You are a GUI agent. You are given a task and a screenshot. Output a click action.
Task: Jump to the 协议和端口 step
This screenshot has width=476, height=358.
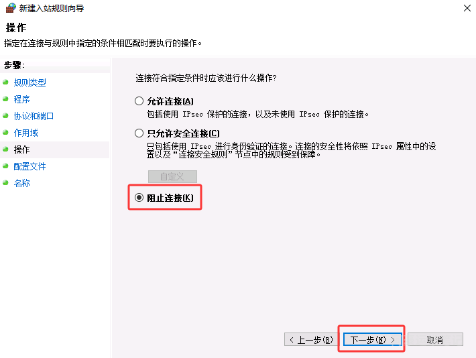34,116
